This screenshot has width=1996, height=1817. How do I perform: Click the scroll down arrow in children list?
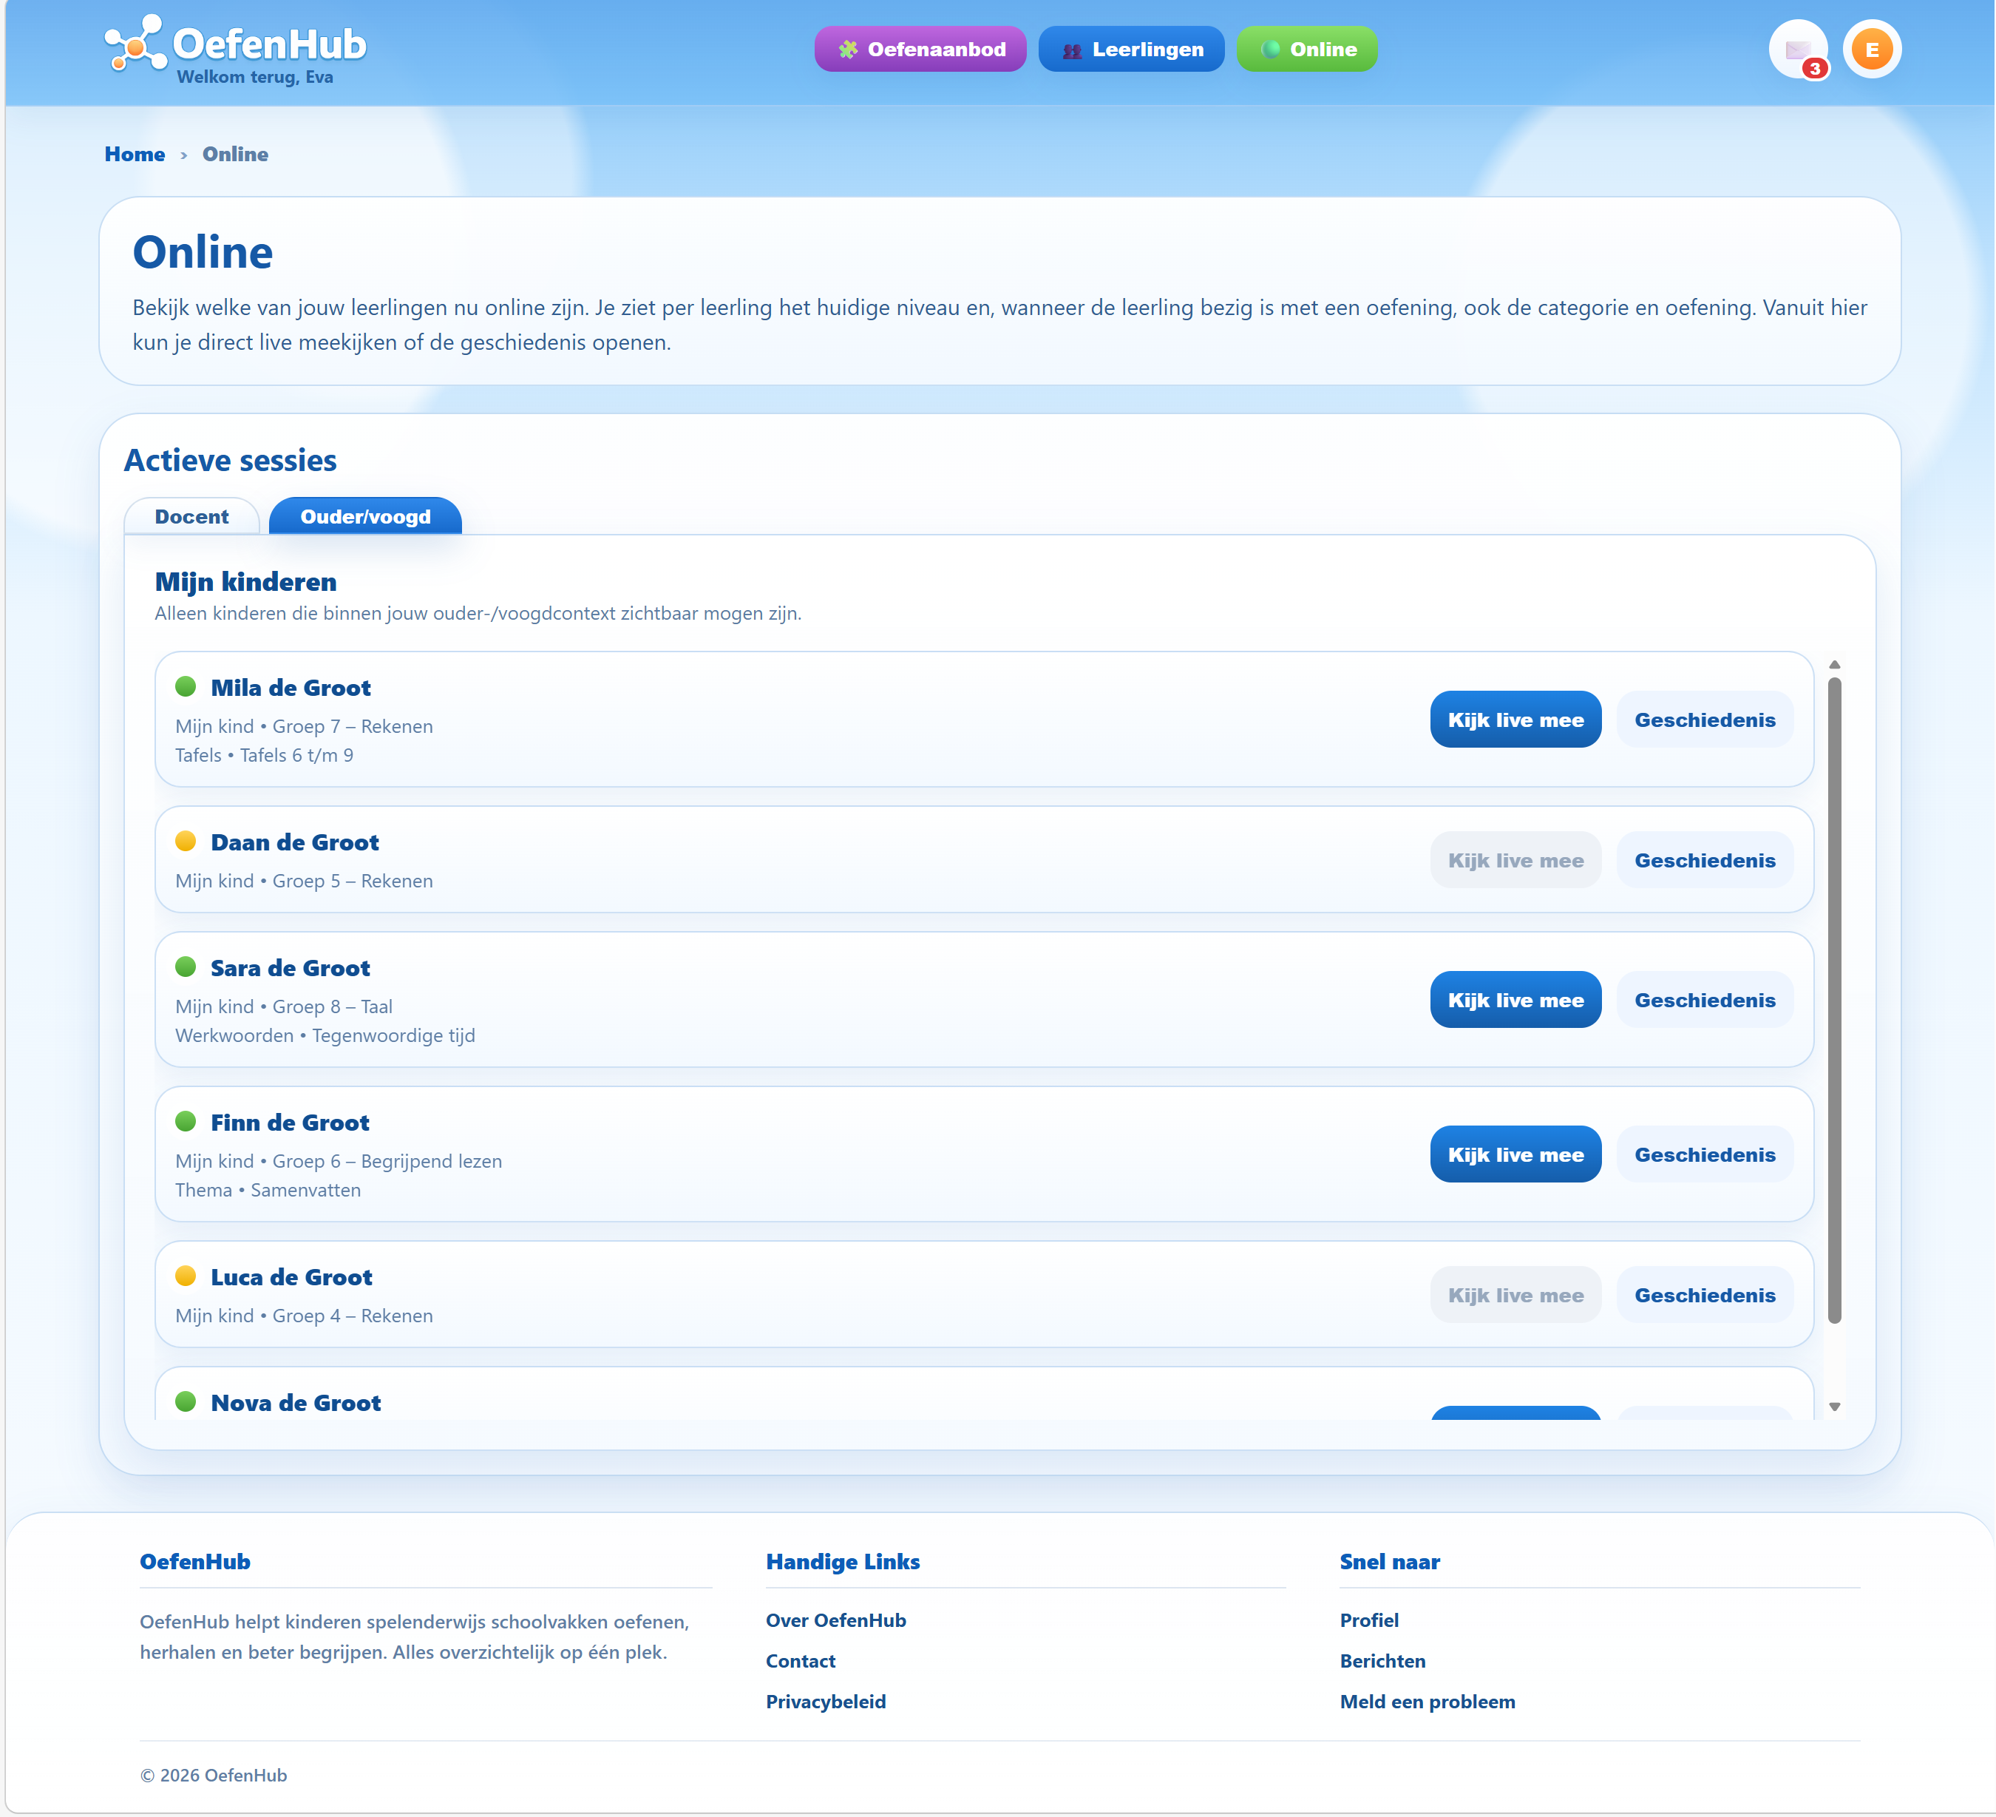(1835, 1407)
